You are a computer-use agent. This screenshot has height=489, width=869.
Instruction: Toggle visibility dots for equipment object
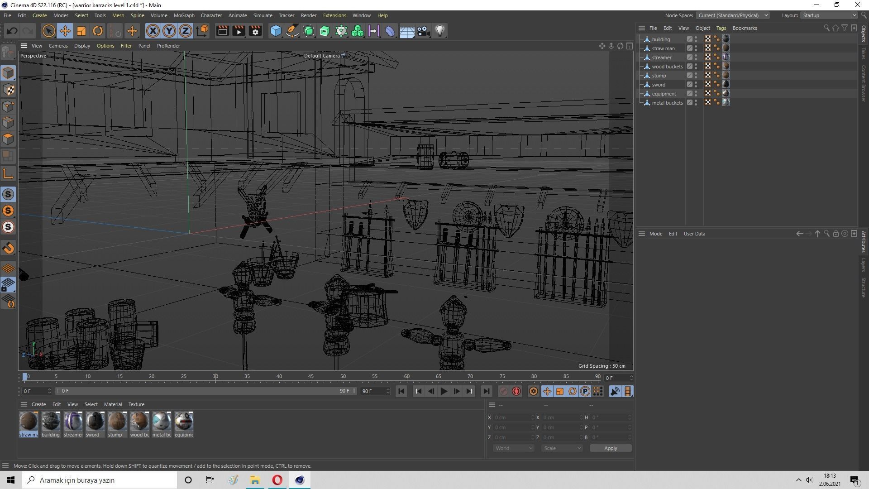[696, 94]
